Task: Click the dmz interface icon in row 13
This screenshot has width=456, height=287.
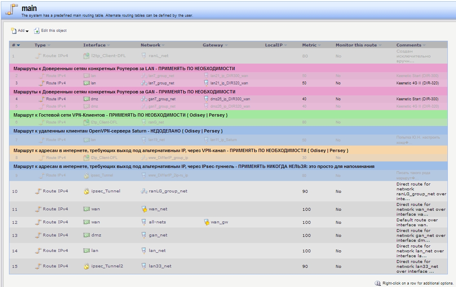Action: (x=86, y=235)
